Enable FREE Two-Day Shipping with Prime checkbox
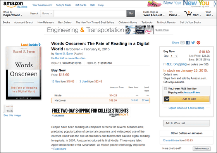 [x=165, y=89]
